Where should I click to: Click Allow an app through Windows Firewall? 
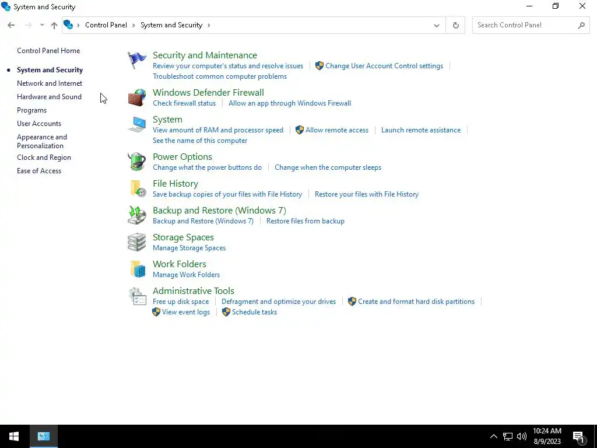point(290,103)
